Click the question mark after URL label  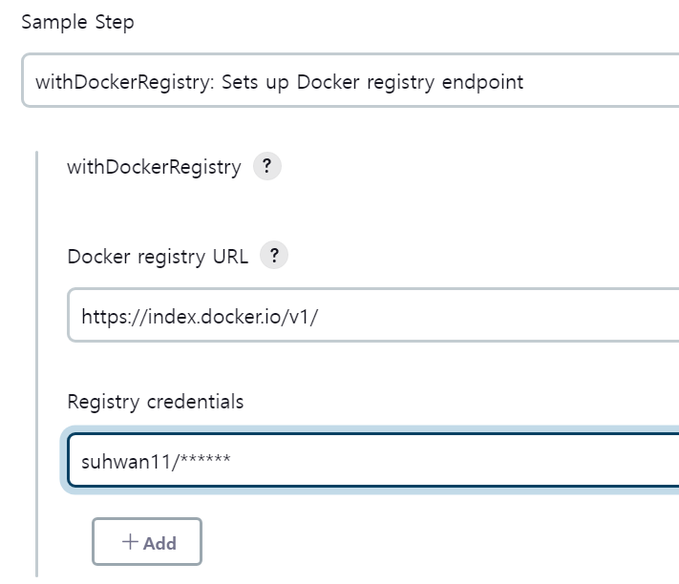(274, 255)
